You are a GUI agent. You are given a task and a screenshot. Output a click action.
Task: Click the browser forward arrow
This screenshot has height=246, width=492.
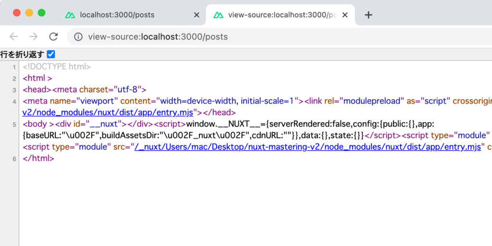(33, 37)
